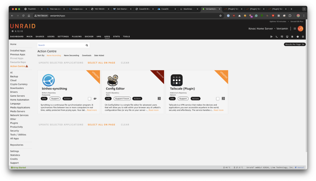Click the browser home icon
This screenshot has width=316, height=181.
[29, 16]
